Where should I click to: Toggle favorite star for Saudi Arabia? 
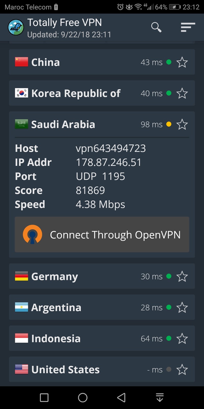click(182, 124)
